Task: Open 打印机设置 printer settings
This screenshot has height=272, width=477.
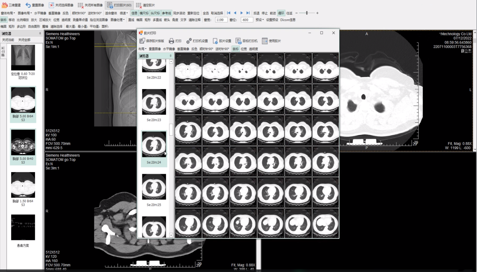Action: [197, 41]
